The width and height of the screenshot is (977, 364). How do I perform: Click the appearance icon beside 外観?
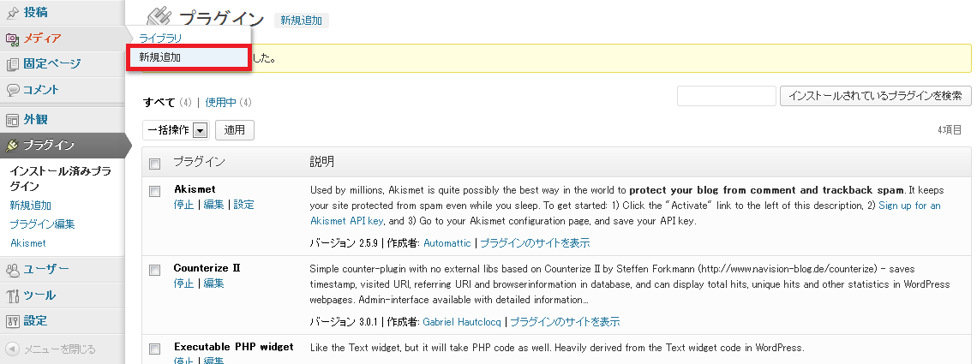(13, 120)
